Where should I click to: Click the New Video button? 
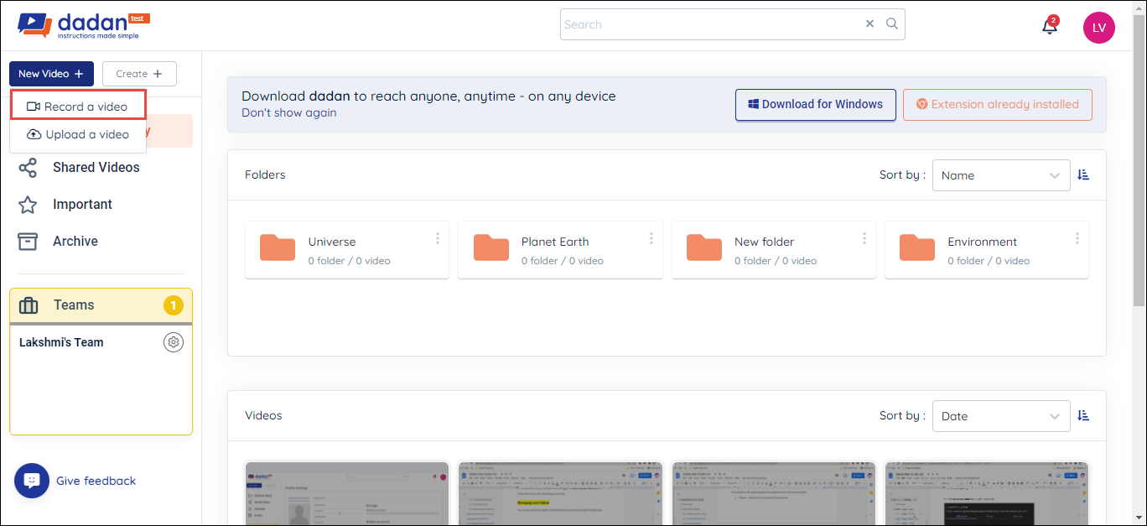pyautogui.click(x=52, y=74)
